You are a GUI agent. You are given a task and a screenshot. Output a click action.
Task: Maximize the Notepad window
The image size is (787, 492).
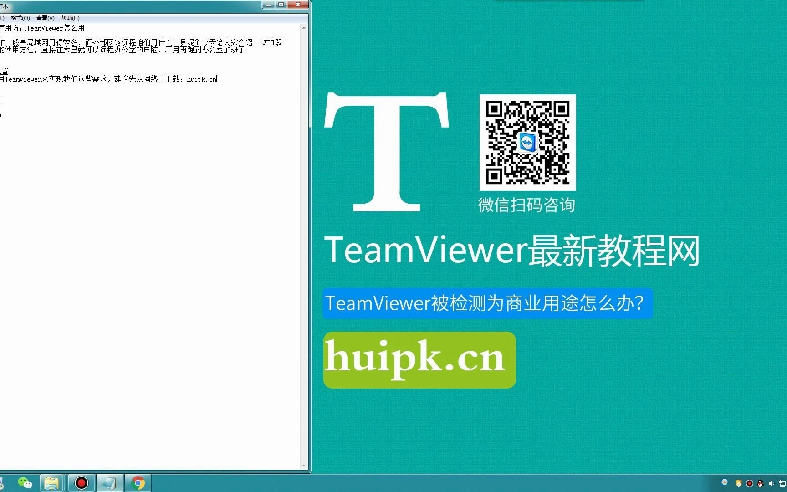coord(281,5)
